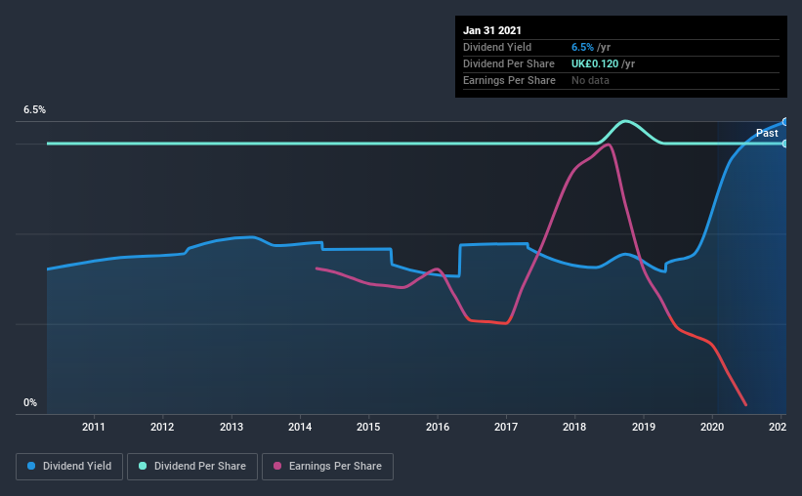Click the Dividend Per Share peak near 2019
This screenshot has width=802, height=496.
[625, 121]
